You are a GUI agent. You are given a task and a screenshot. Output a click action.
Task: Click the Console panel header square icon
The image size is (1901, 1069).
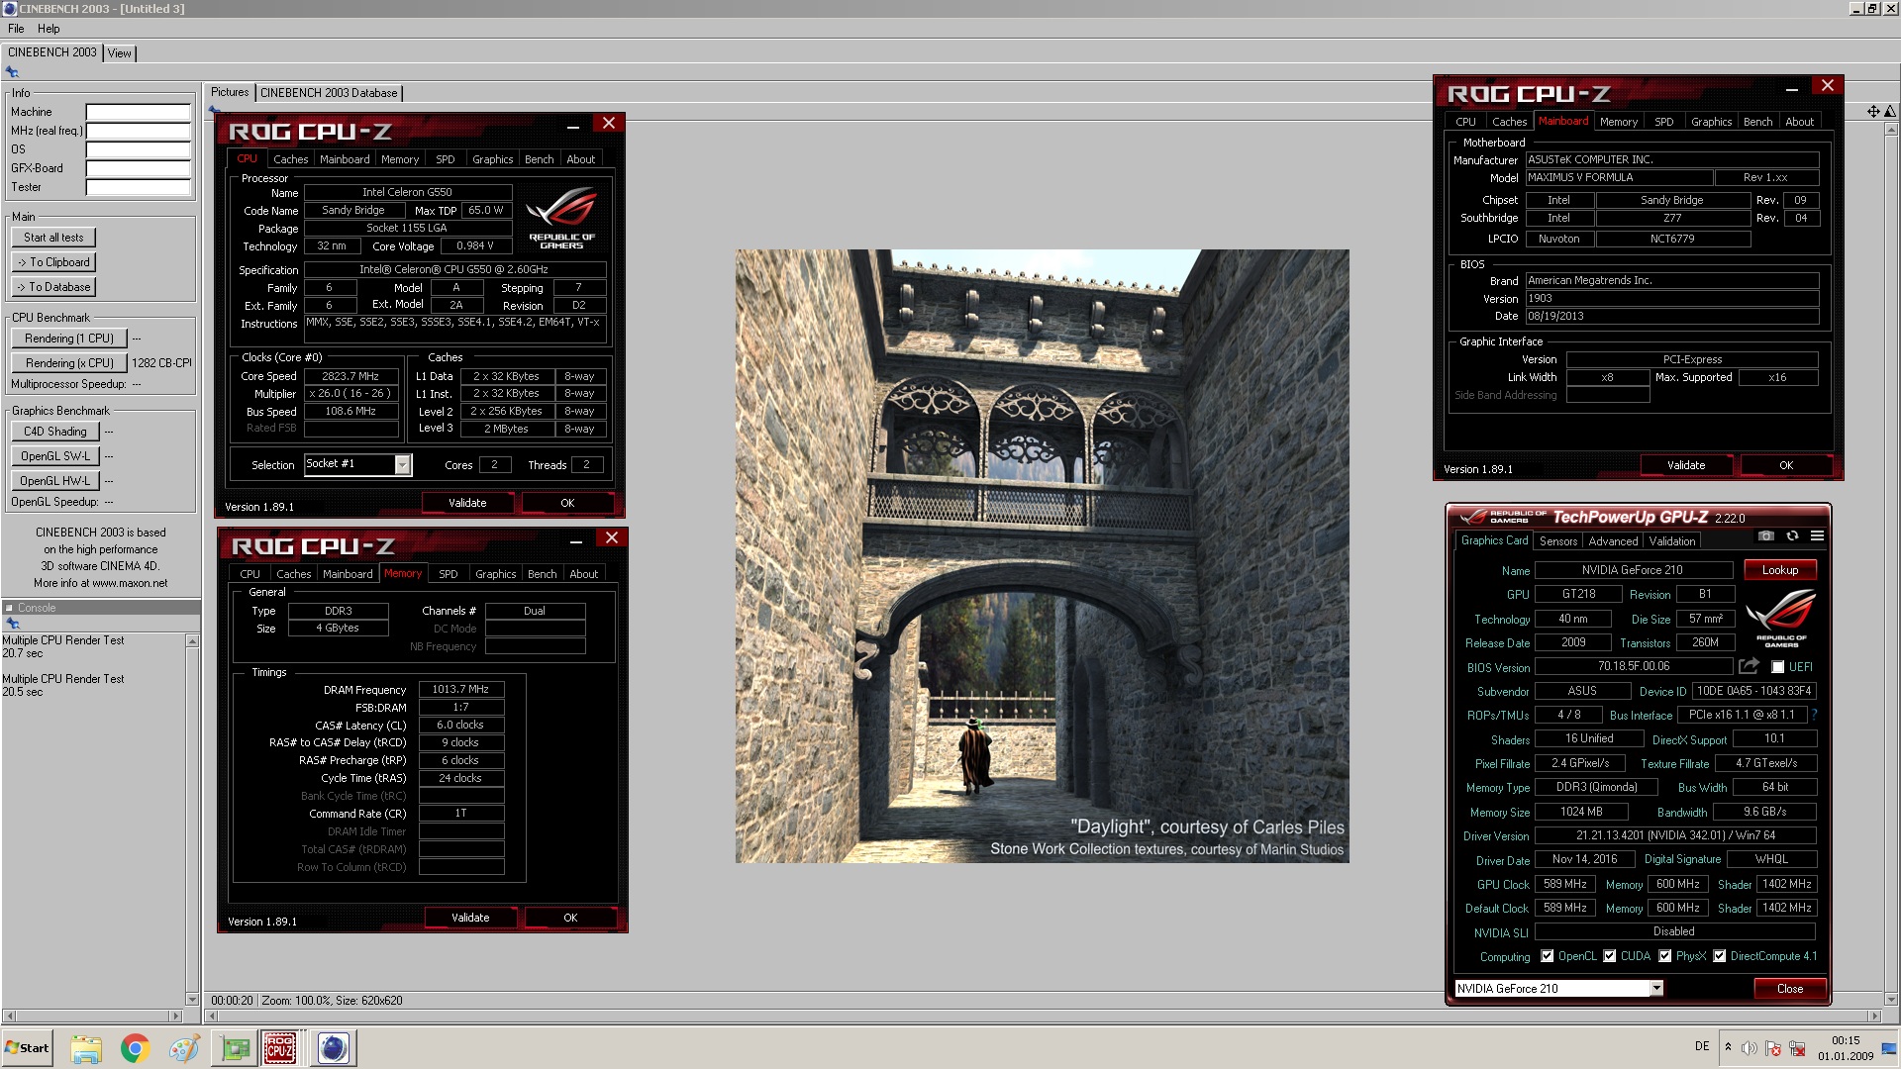coord(9,608)
